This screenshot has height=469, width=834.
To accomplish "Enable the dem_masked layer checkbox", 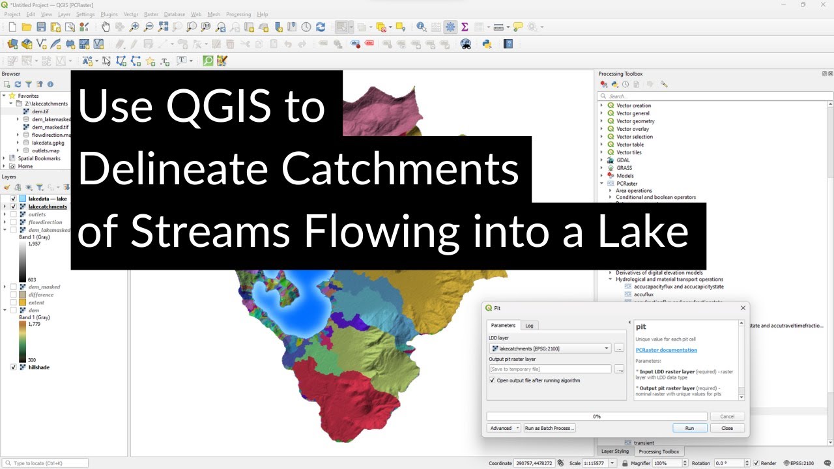I will pyautogui.click(x=13, y=287).
